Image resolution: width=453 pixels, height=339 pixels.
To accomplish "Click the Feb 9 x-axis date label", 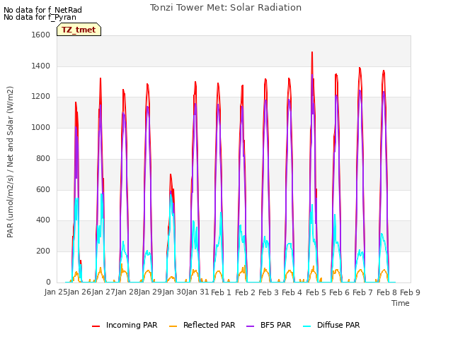I will (x=410, y=292).
